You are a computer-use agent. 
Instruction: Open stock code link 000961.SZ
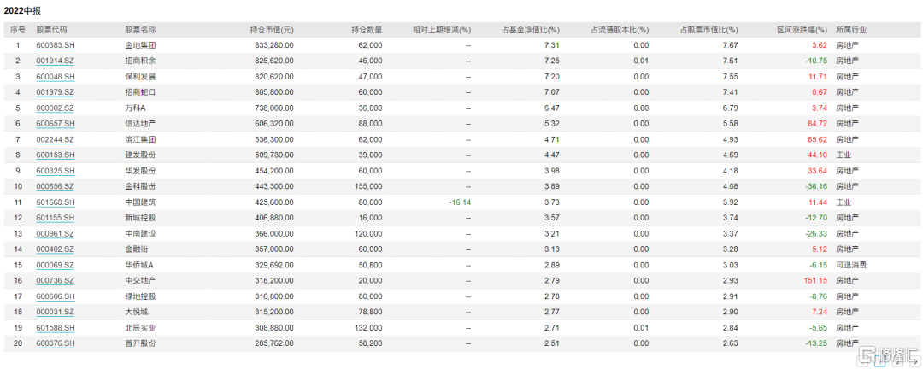click(x=56, y=234)
